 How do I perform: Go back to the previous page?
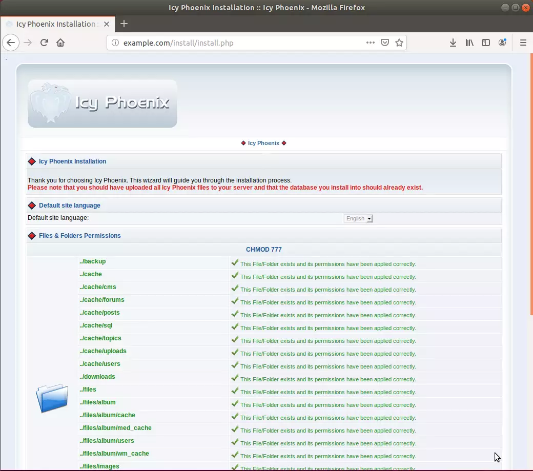pos(11,43)
